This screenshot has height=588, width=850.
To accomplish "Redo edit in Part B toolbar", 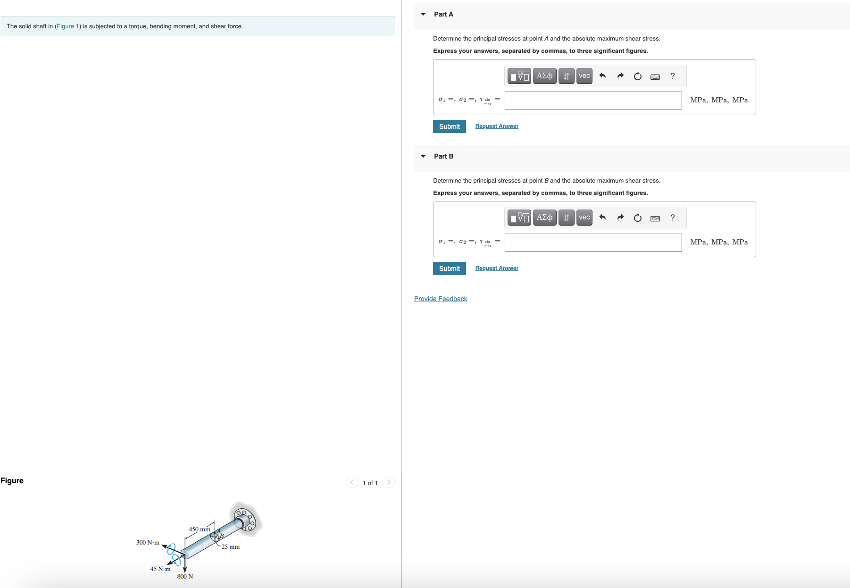I will point(620,218).
